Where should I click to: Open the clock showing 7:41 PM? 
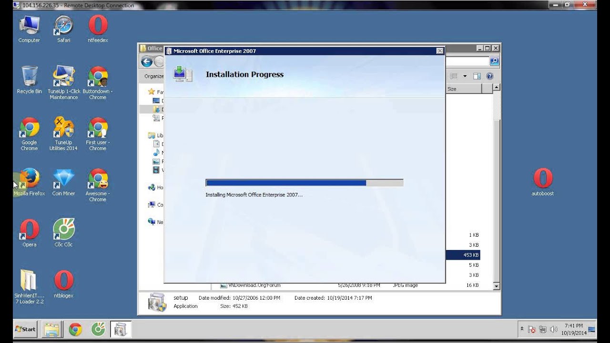pos(573,329)
